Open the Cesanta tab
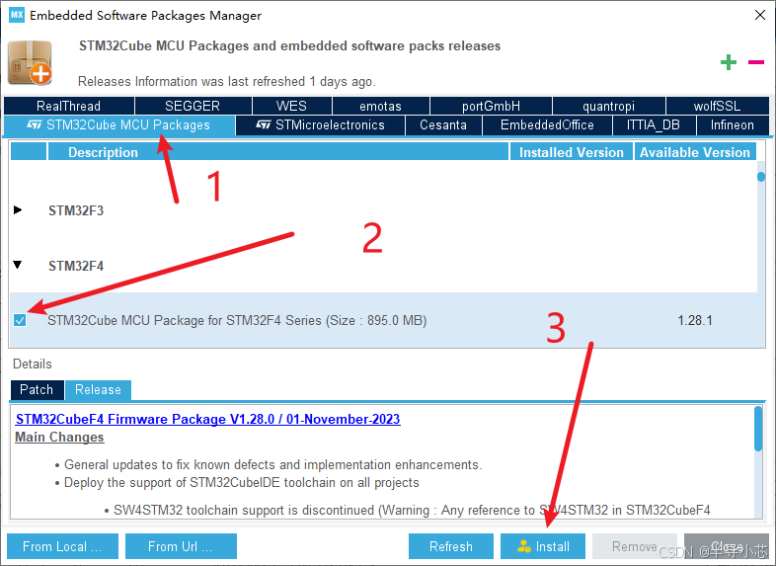The height and width of the screenshot is (566, 776). pos(443,125)
